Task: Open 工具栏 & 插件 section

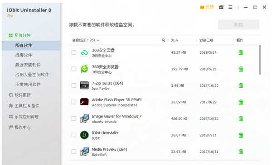Action: (27, 106)
